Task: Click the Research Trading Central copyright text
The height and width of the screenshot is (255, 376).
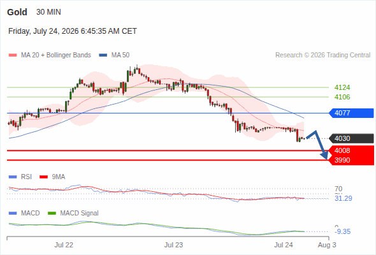Action: [x=322, y=55]
